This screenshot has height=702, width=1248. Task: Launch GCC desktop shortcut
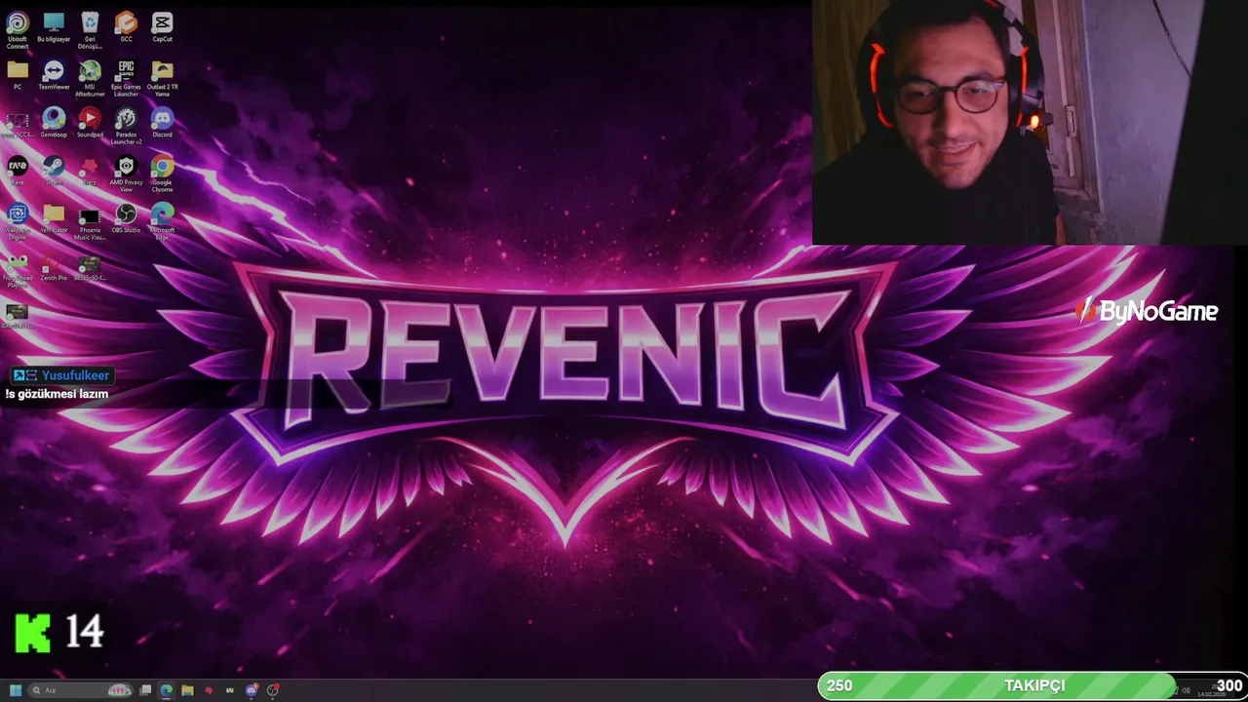coord(126,27)
